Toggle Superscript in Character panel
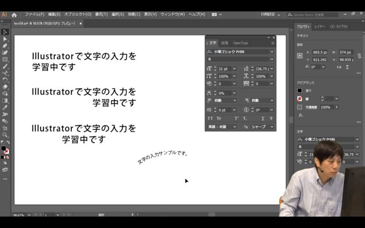 click(236, 119)
